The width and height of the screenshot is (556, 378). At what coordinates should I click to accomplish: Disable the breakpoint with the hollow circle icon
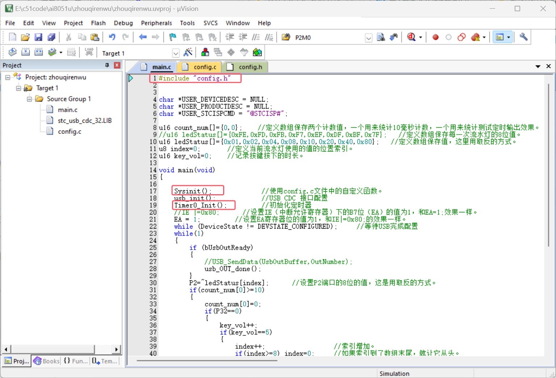tap(448, 37)
